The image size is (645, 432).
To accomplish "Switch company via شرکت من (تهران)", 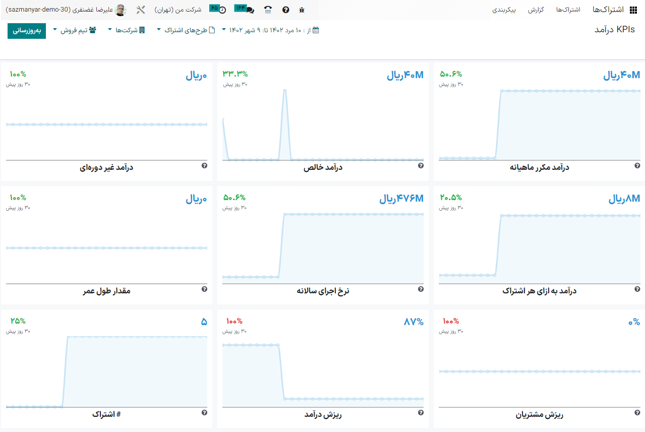I will (x=178, y=10).
